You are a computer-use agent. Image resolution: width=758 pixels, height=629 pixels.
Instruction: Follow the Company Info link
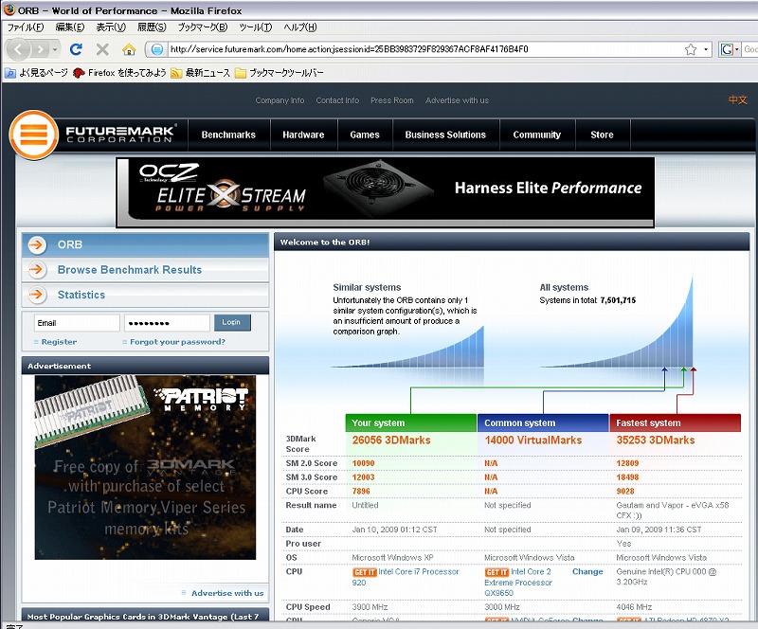tap(280, 100)
